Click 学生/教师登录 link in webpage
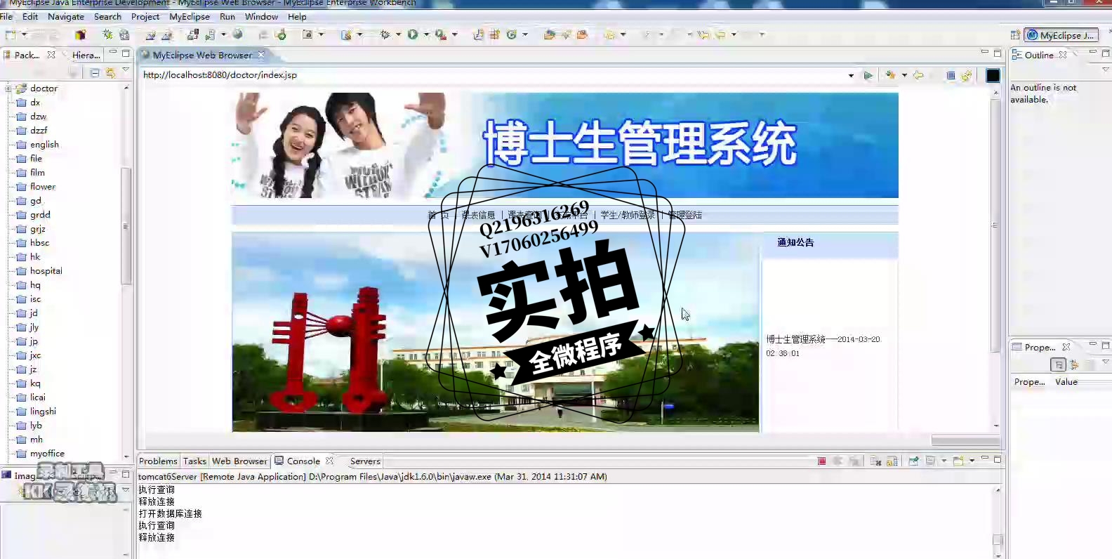Image resolution: width=1112 pixels, height=559 pixels. [x=628, y=215]
